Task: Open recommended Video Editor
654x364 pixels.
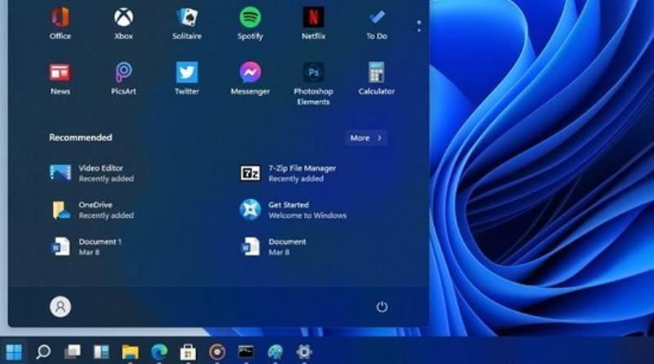Action: click(92, 173)
